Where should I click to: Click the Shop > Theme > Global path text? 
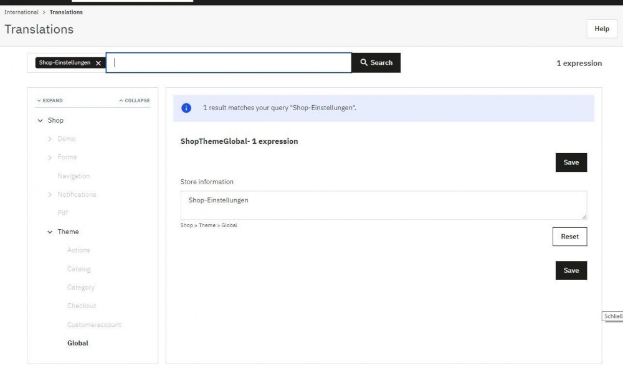(x=209, y=225)
